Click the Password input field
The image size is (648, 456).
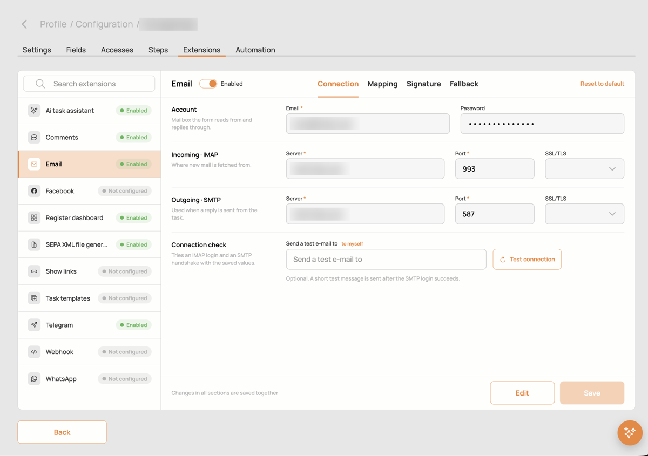[542, 124]
